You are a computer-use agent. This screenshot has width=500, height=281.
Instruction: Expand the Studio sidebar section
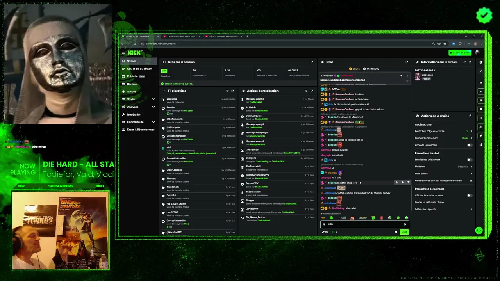coord(153,99)
